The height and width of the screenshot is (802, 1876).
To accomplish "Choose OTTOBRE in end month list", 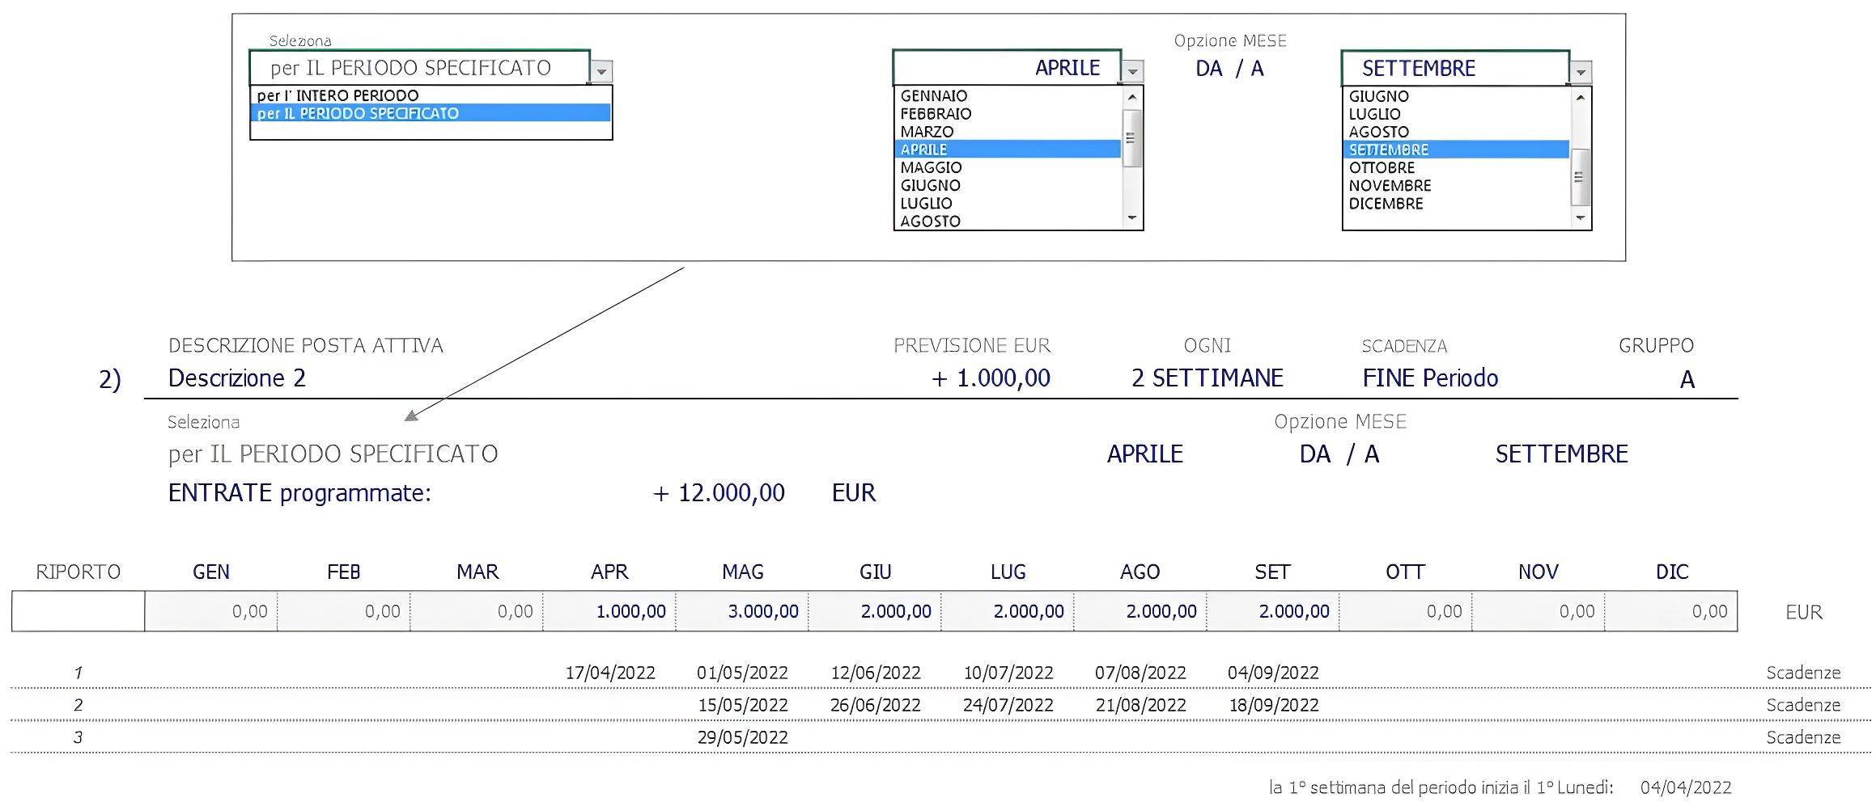I will (x=1456, y=167).
